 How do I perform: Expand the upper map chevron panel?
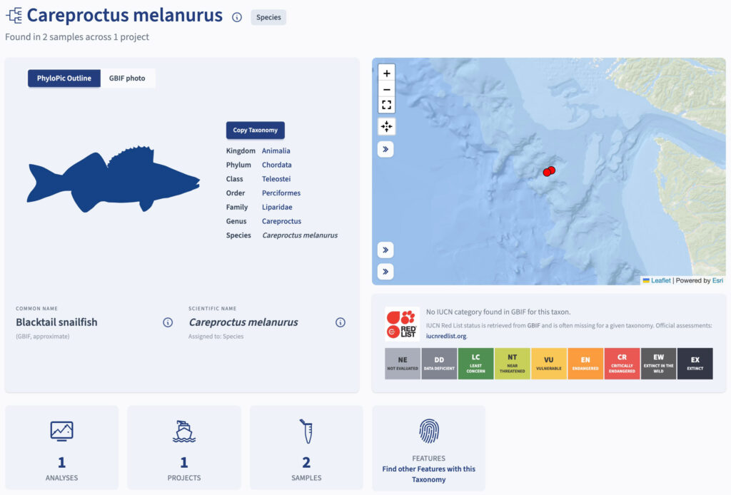click(385, 150)
